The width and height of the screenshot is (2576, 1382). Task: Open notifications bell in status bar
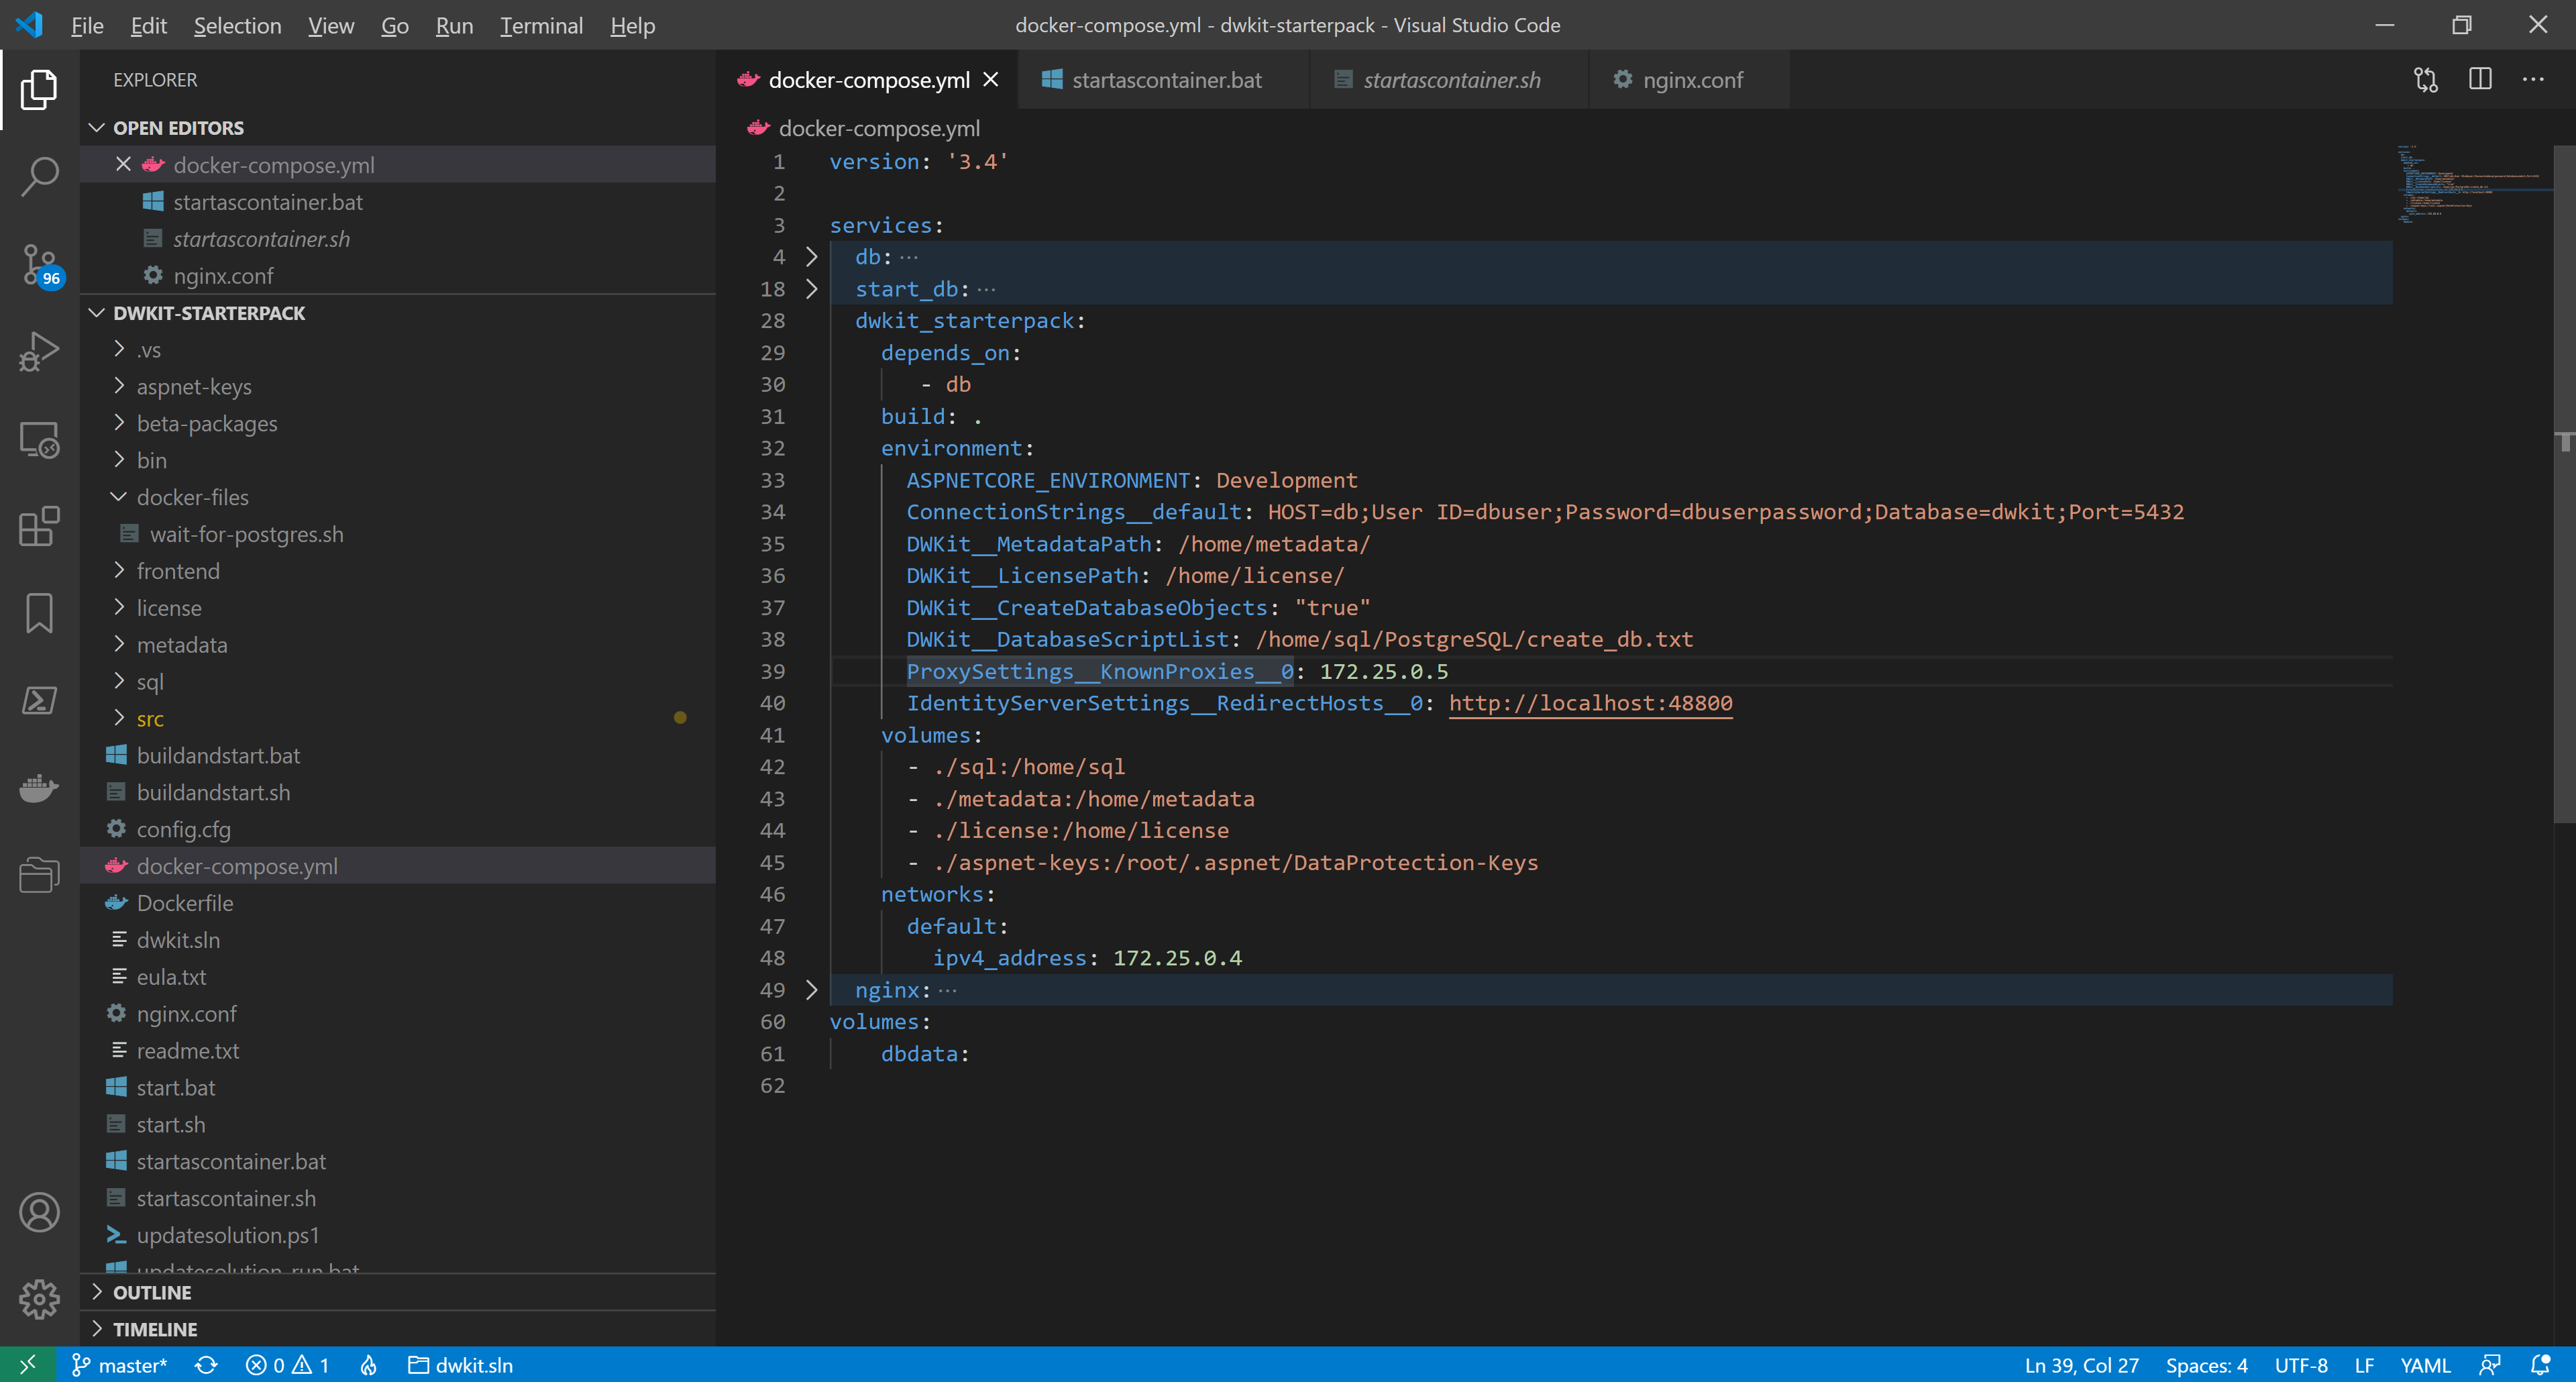(x=2540, y=1364)
